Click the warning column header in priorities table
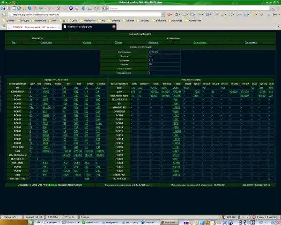This screenshot has width=281, height=225. [101, 84]
